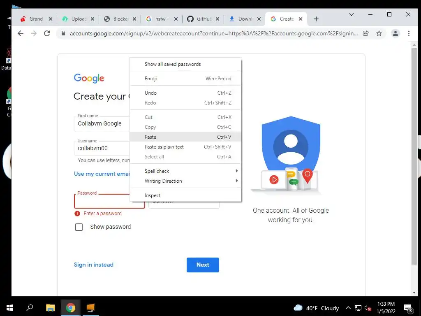Share this page using the share icon
The width and height of the screenshot is (421, 316).
365,33
